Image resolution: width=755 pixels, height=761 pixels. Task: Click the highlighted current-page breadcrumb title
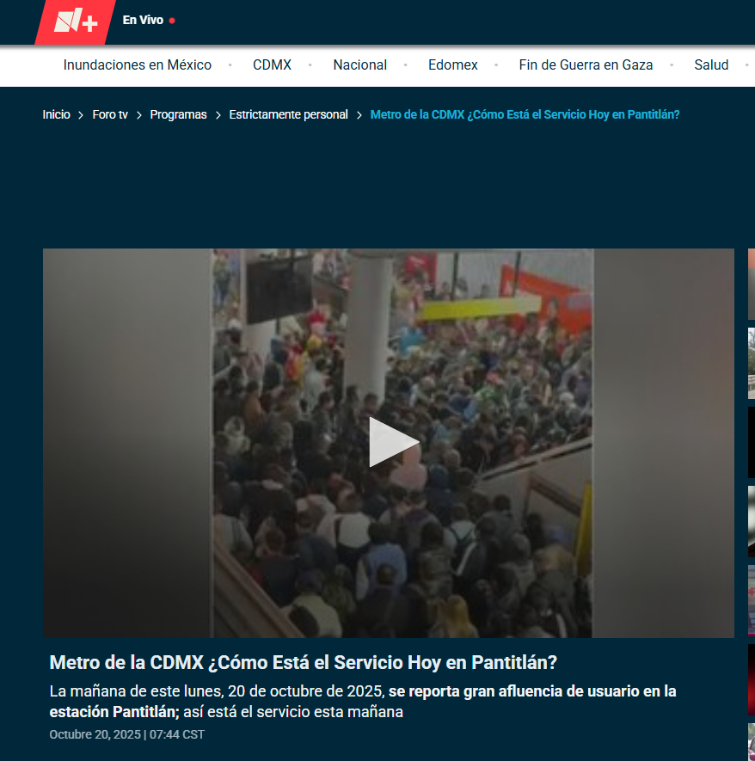[x=525, y=114]
